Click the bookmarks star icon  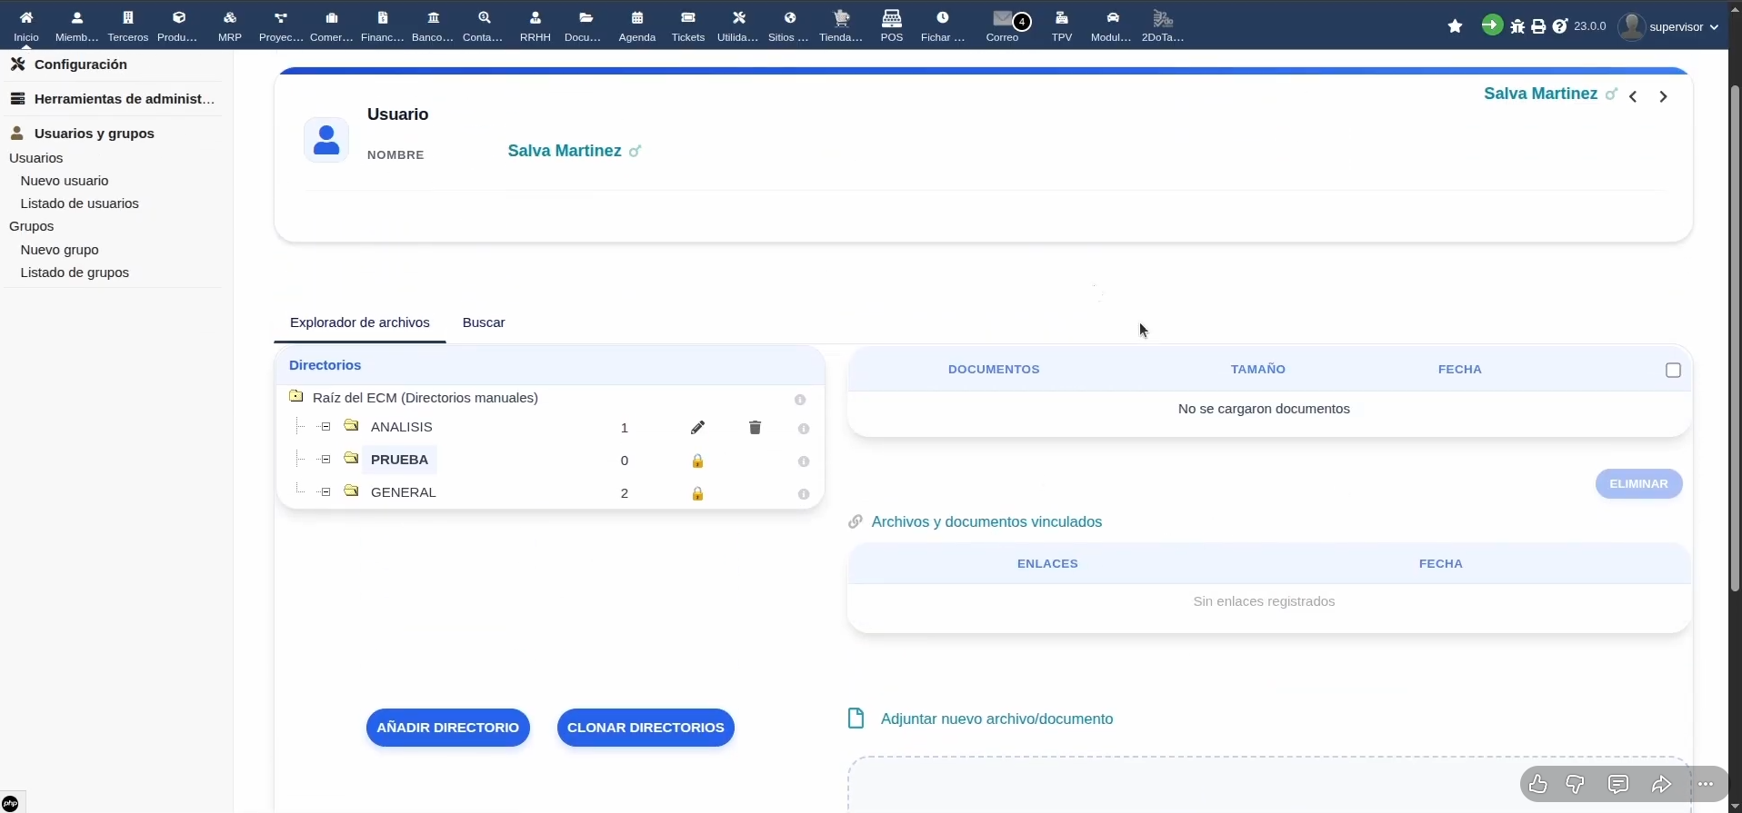[x=1455, y=26]
